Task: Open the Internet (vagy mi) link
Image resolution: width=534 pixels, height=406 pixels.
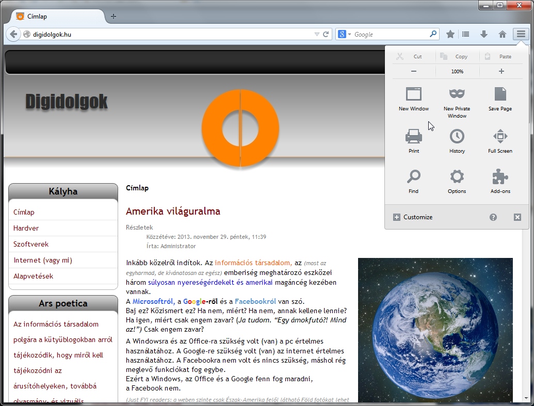Action: point(43,260)
